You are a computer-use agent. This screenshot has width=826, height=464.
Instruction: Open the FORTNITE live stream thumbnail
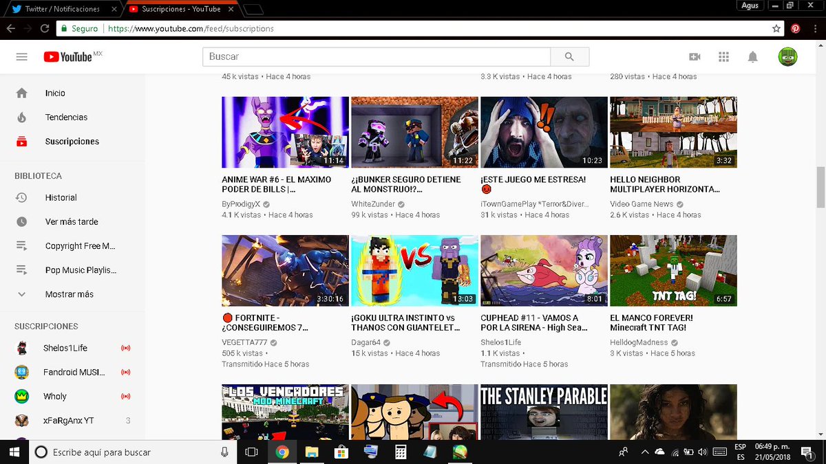click(285, 271)
